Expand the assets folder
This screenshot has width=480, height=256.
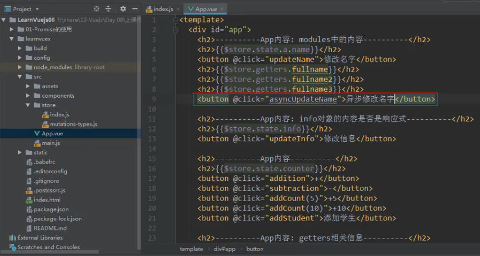point(28,86)
